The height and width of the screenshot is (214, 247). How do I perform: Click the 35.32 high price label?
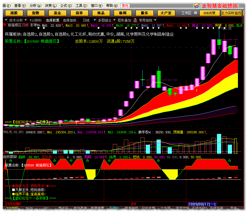[x=228, y=29]
